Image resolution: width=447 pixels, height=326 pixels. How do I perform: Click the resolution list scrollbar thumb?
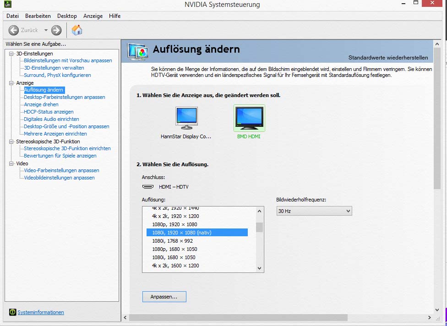(259, 227)
